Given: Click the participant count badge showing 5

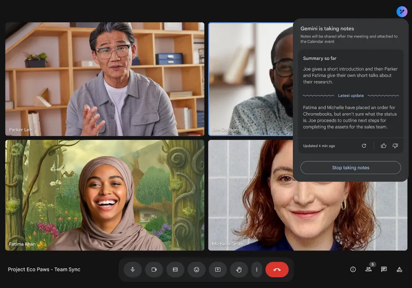Looking at the screenshot, I should [x=373, y=264].
